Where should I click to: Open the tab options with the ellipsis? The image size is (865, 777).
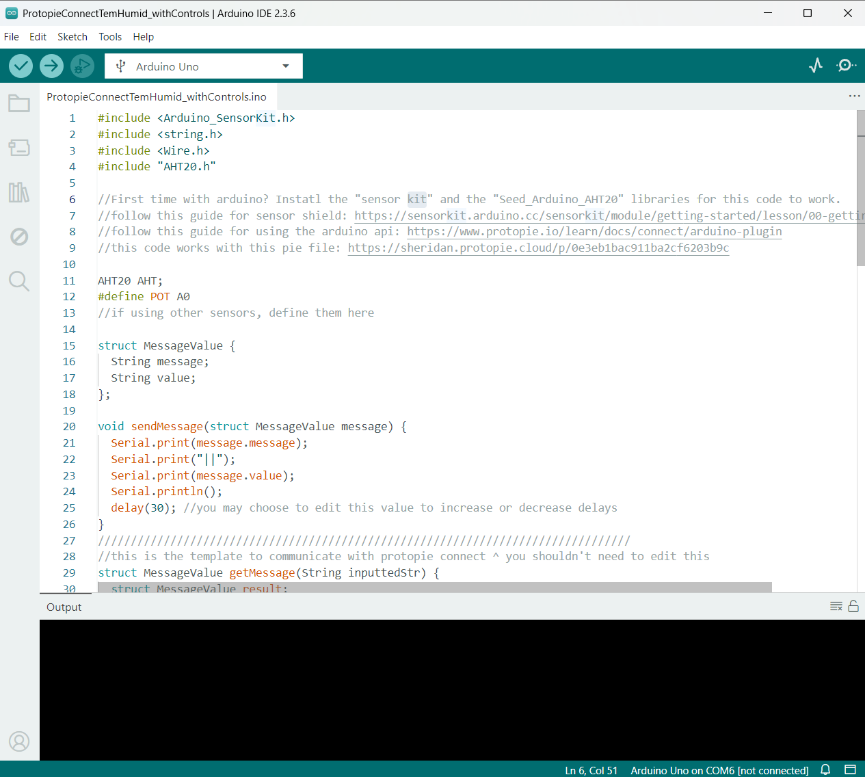tap(854, 96)
